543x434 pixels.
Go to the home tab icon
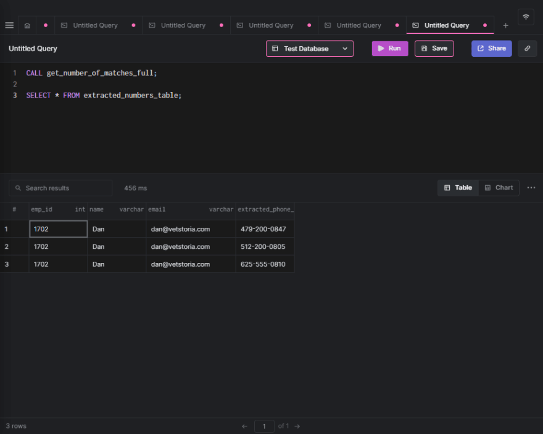pos(27,25)
